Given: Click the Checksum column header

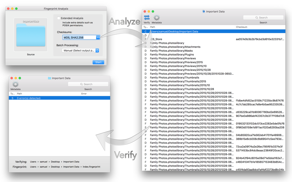Looking at the screenshot, I should pos(260,27).
